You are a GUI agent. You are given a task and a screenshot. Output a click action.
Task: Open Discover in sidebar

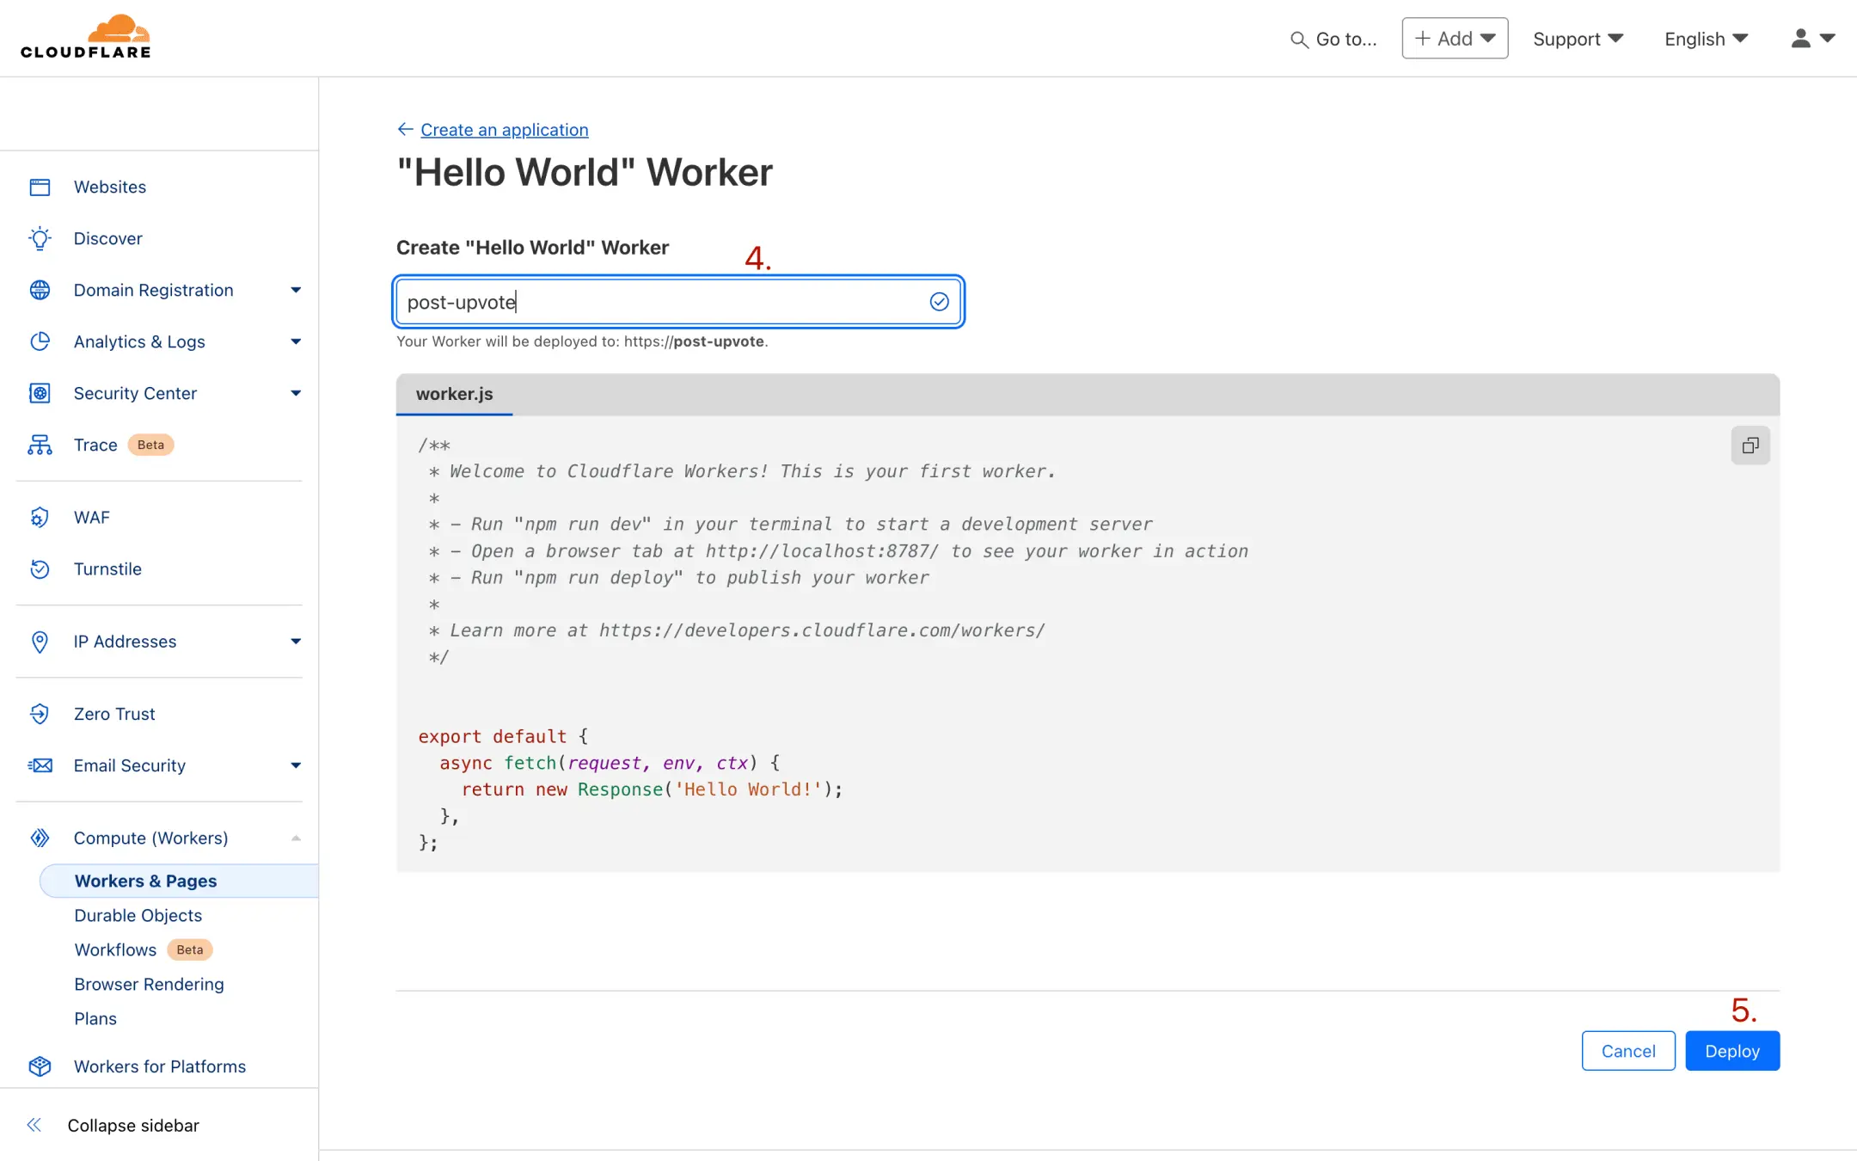(x=108, y=238)
